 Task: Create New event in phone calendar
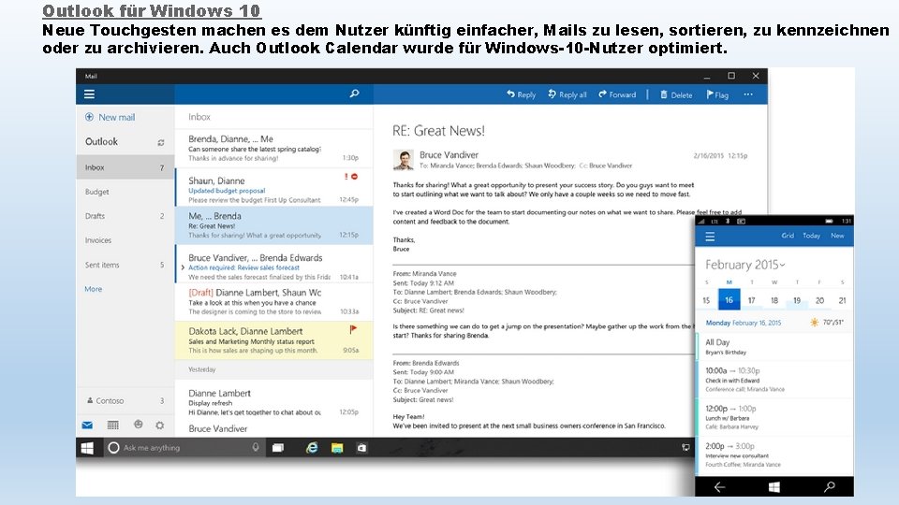(x=837, y=236)
